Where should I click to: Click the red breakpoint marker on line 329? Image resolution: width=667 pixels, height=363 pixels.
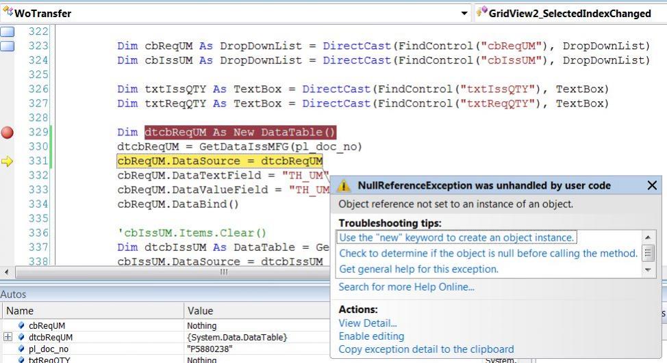point(8,133)
